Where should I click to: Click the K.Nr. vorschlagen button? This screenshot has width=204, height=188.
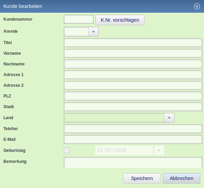(x=120, y=20)
